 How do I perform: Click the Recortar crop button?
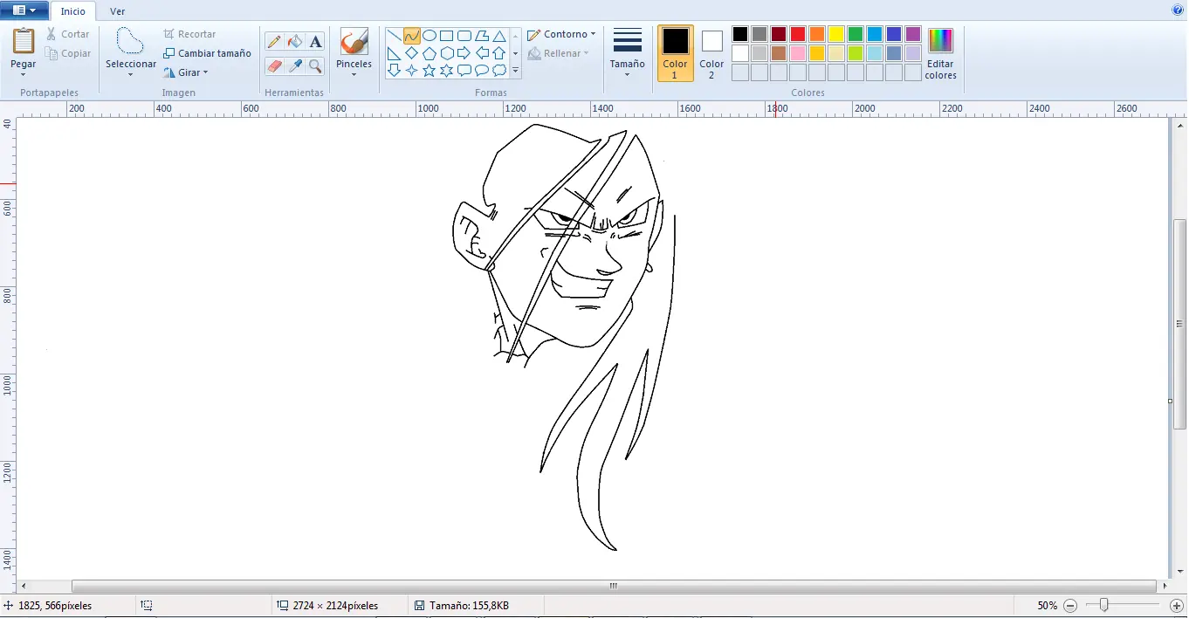pyautogui.click(x=189, y=34)
